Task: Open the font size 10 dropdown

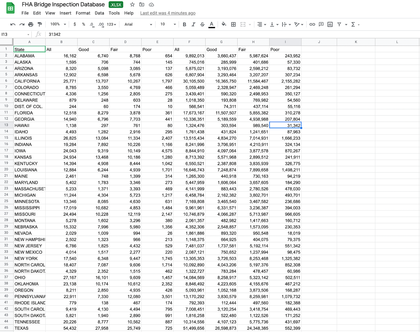Action: [x=168, y=24]
